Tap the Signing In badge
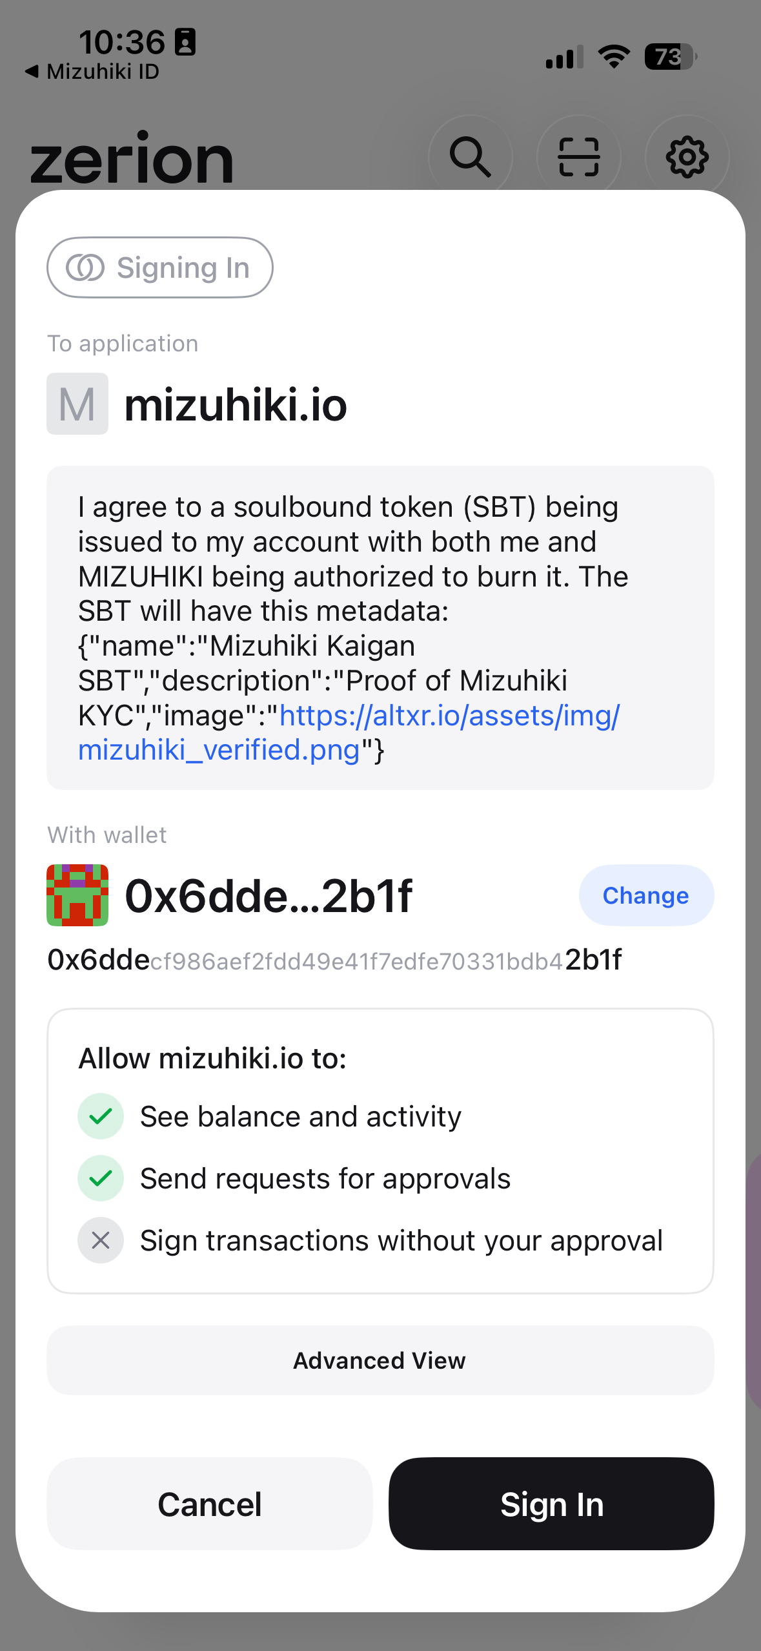761x1651 pixels. pyautogui.click(x=159, y=267)
